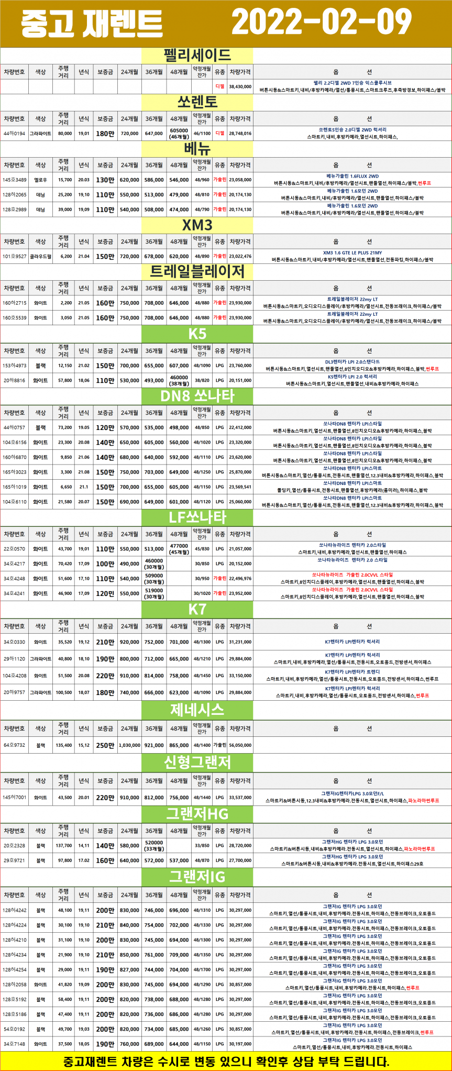Image resolution: width=452 pixels, height=1071 pixels.
Task: Select the '제네시스' section heading
Action: pyautogui.click(x=197, y=710)
